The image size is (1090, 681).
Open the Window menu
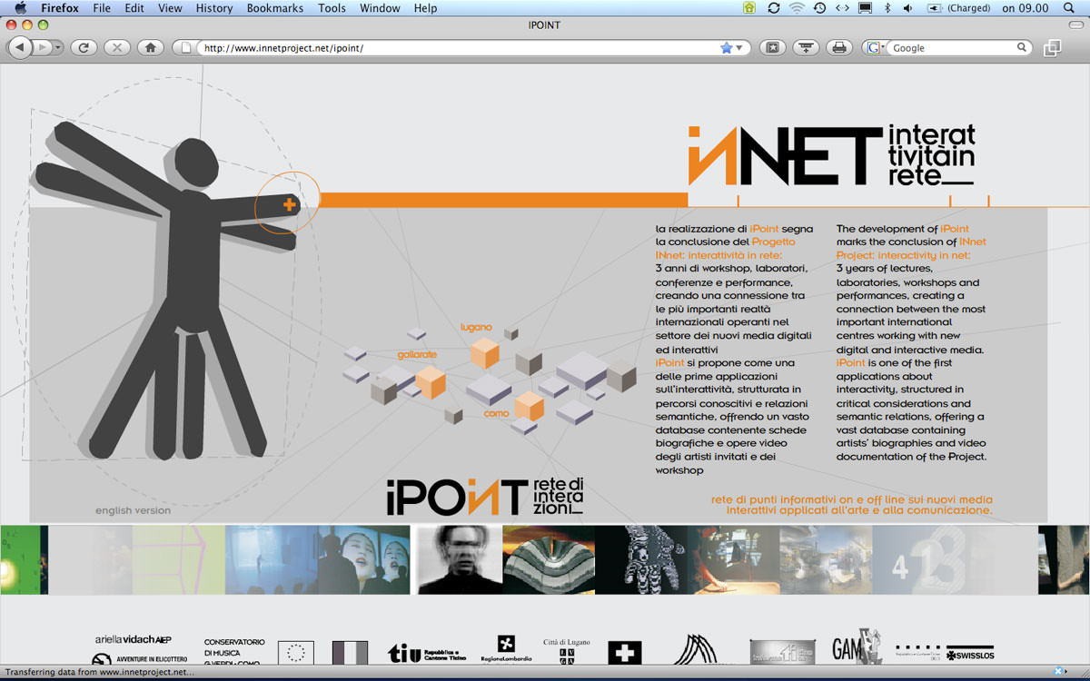tap(380, 8)
